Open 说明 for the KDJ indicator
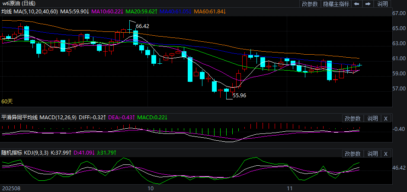This screenshot has width=407, height=192. (x=372, y=153)
